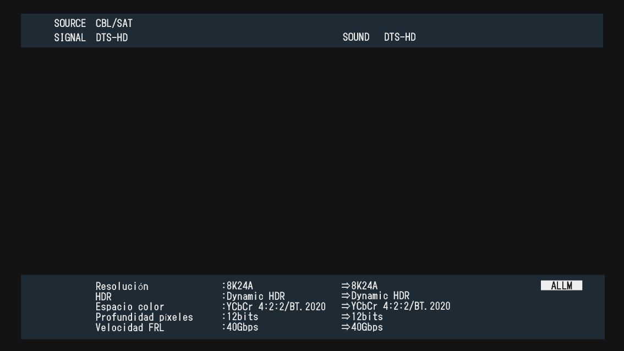Select the Velocidad FRL label
The height and width of the screenshot is (351, 624).
[130, 327]
